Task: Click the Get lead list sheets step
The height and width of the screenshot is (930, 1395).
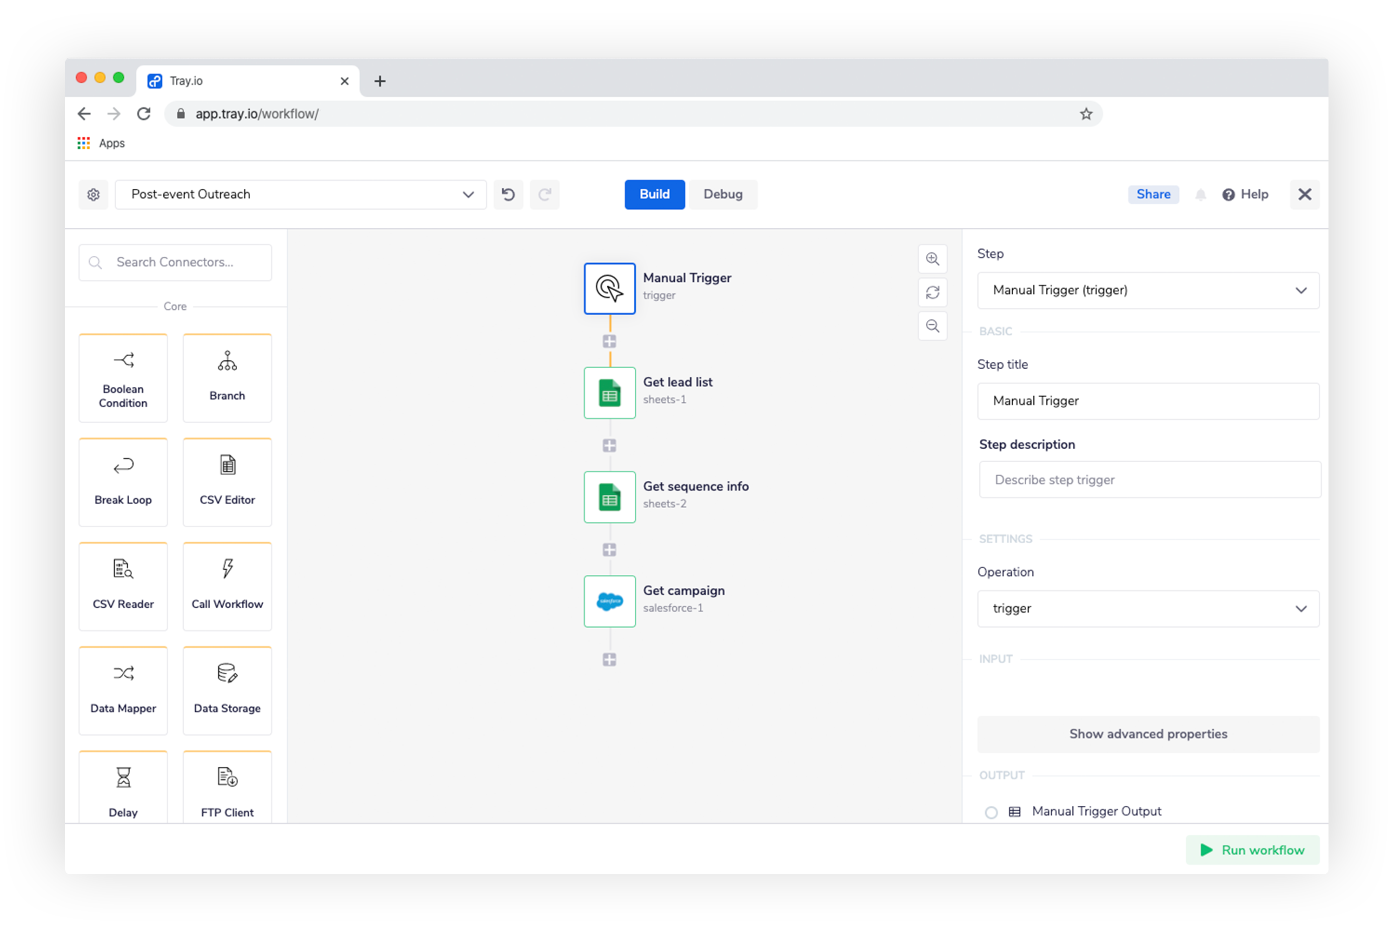Action: click(609, 392)
